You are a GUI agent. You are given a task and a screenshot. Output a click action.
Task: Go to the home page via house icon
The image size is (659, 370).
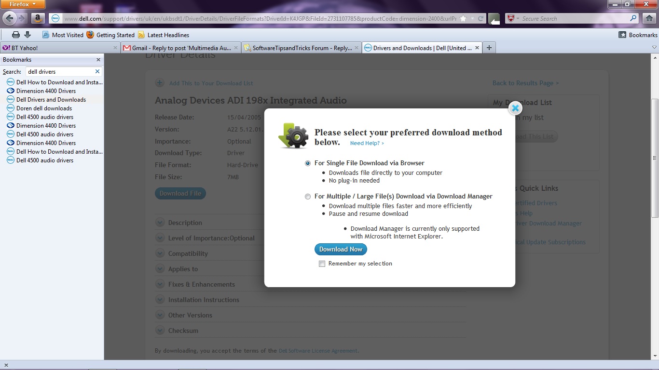click(649, 18)
